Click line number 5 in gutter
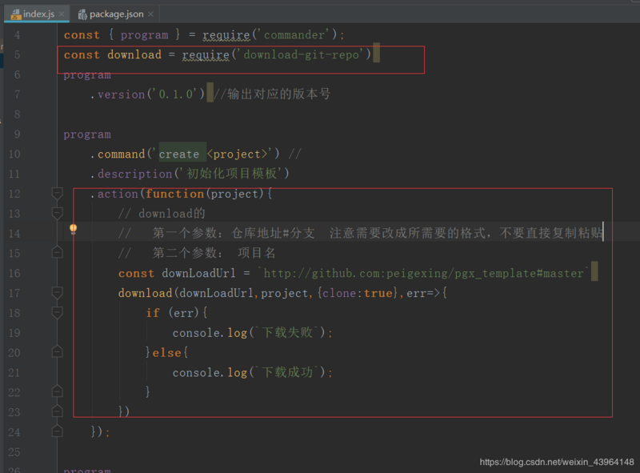The height and width of the screenshot is (473, 640). click(17, 54)
